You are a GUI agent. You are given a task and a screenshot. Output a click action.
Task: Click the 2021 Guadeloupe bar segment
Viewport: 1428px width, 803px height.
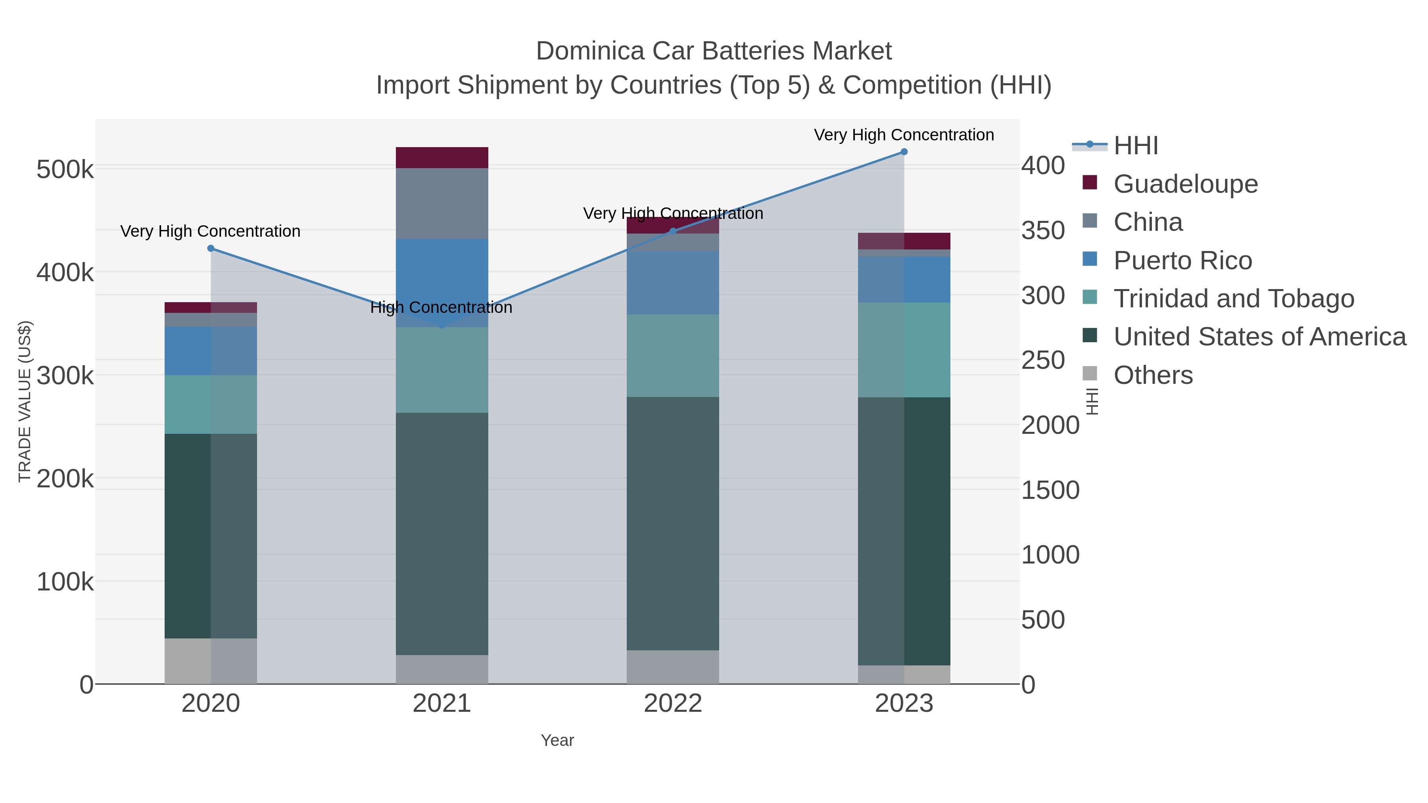pyautogui.click(x=442, y=157)
